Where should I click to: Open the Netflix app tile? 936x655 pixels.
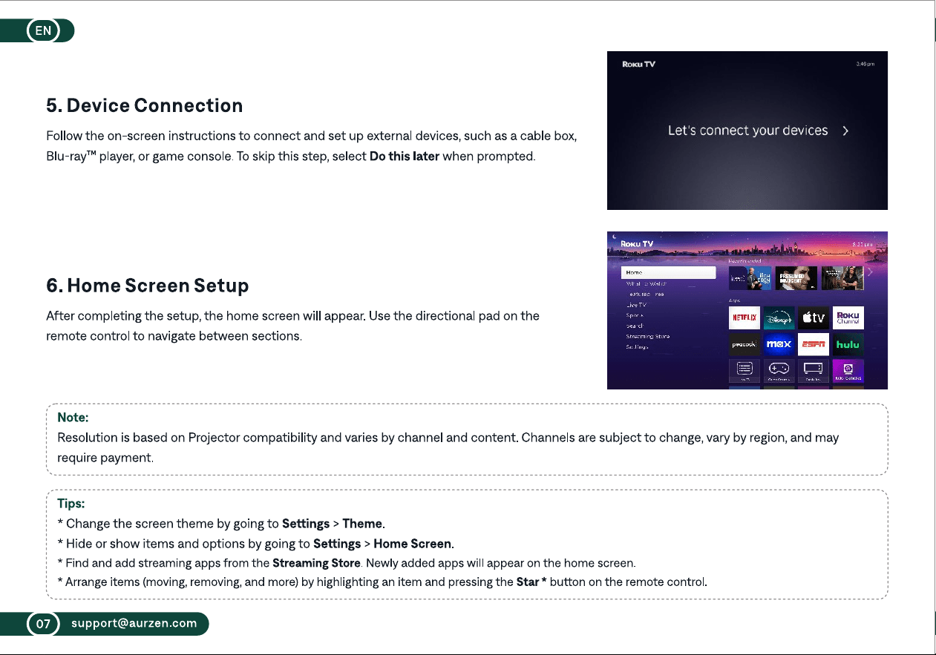point(744,318)
